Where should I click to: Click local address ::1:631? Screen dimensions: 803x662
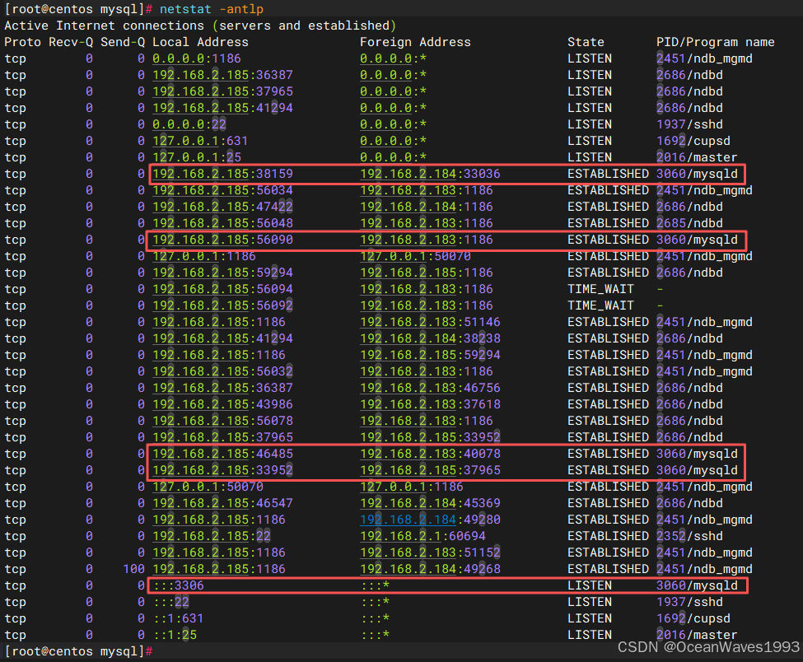click(178, 618)
